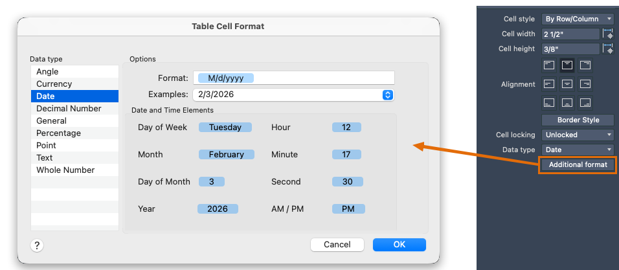Screen dimensions: 619x270
Task: Set alignment to top center
Action: [567, 65]
